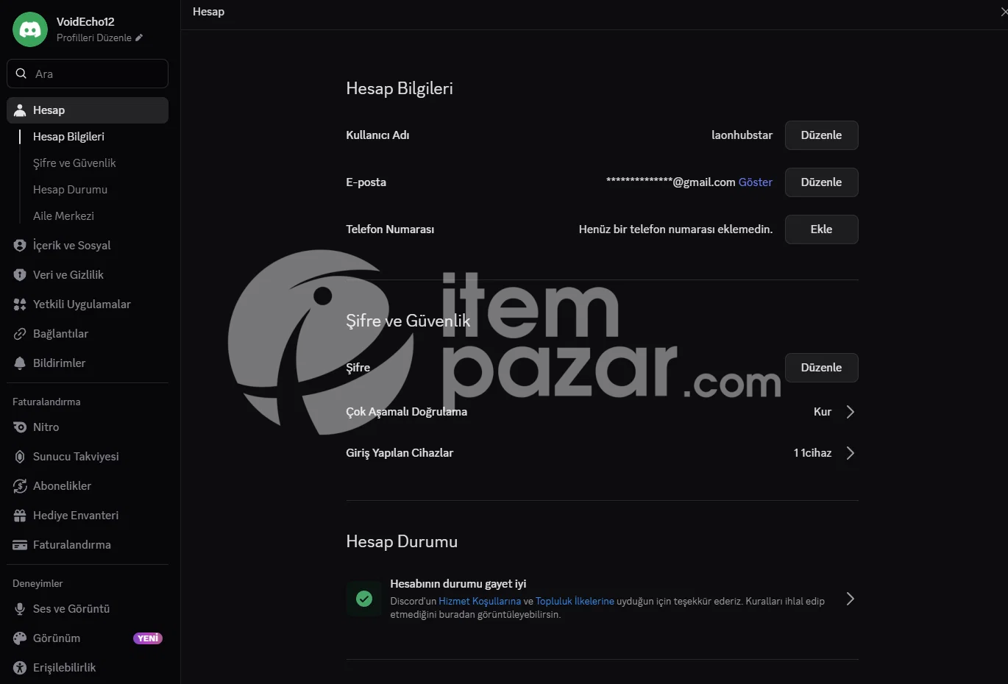Click the Abonelikler icon
1008x684 pixels.
click(20, 486)
